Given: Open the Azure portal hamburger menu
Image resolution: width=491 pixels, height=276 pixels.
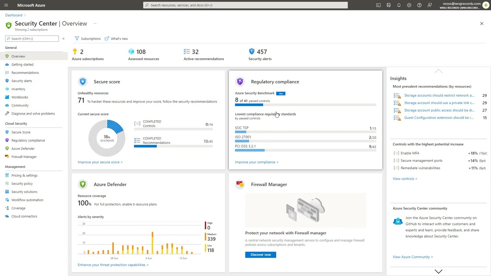Looking at the screenshot, I should pyautogui.click(x=6, y=5).
